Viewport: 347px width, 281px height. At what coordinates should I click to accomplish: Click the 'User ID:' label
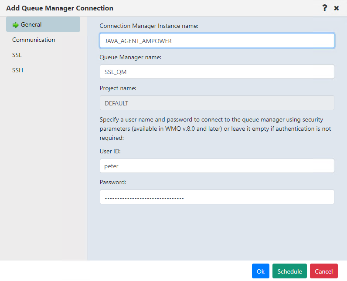coord(110,151)
